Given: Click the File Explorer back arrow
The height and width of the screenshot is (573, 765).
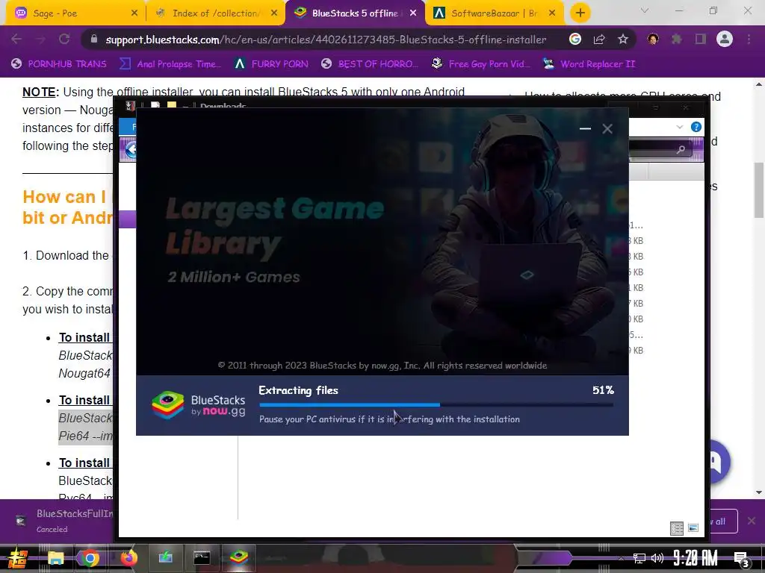Looking at the screenshot, I should (x=130, y=149).
